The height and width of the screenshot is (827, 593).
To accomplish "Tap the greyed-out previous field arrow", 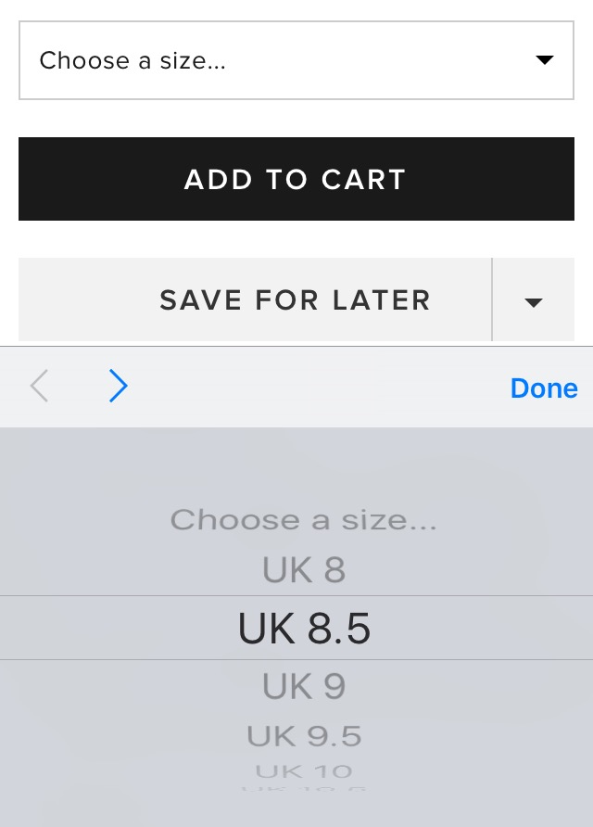I will (39, 387).
